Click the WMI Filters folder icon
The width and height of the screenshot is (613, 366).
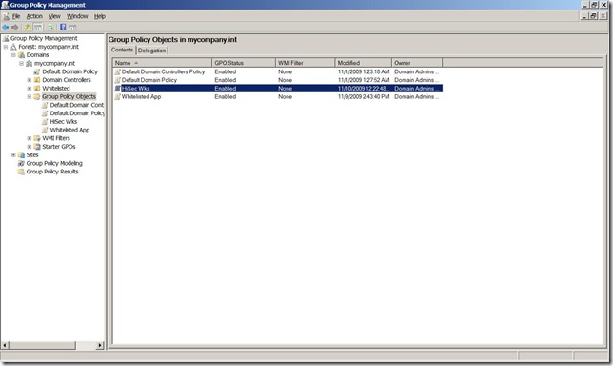click(37, 138)
